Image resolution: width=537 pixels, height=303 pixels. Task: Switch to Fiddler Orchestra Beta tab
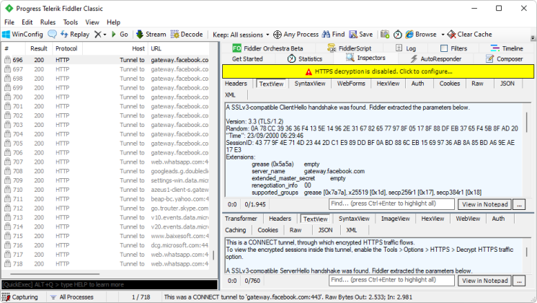(x=268, y=48)
